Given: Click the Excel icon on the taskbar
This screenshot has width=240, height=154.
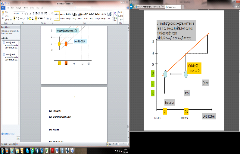Looking at the screenshot, I should point(47,151).
